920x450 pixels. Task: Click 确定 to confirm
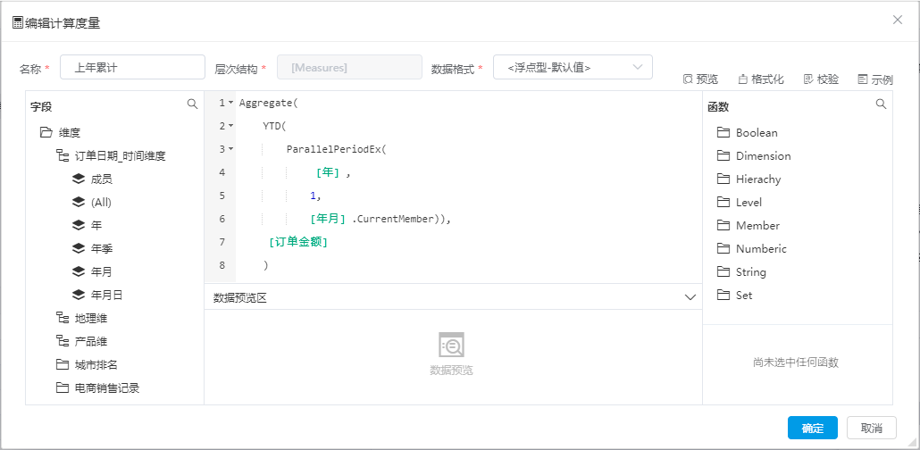(813, 428)
